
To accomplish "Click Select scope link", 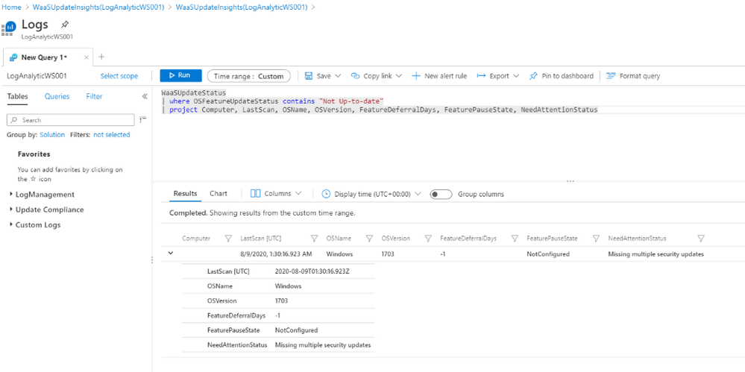I will point(119,76).
